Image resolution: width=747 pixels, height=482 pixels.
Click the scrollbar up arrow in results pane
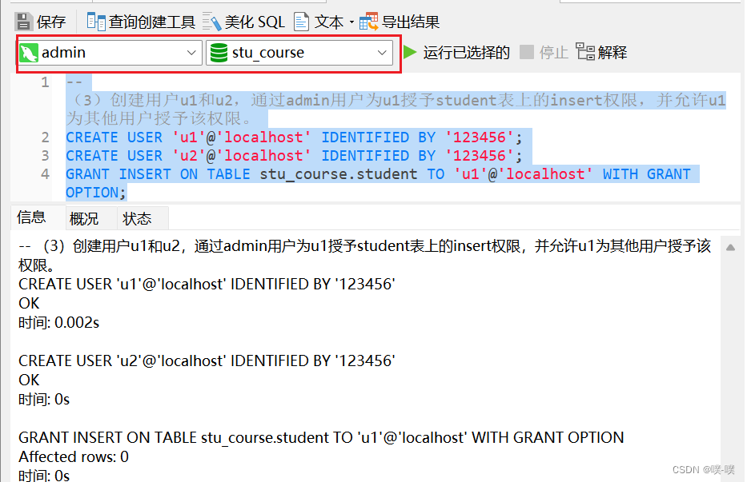pos(729,247)
